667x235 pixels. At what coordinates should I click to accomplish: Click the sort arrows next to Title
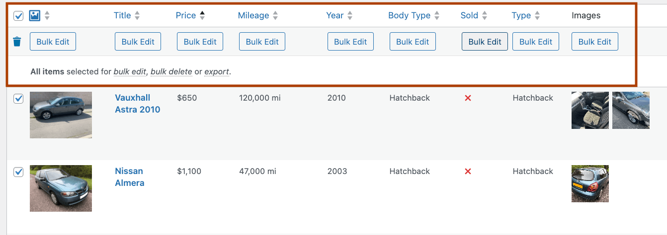point(137,16)
